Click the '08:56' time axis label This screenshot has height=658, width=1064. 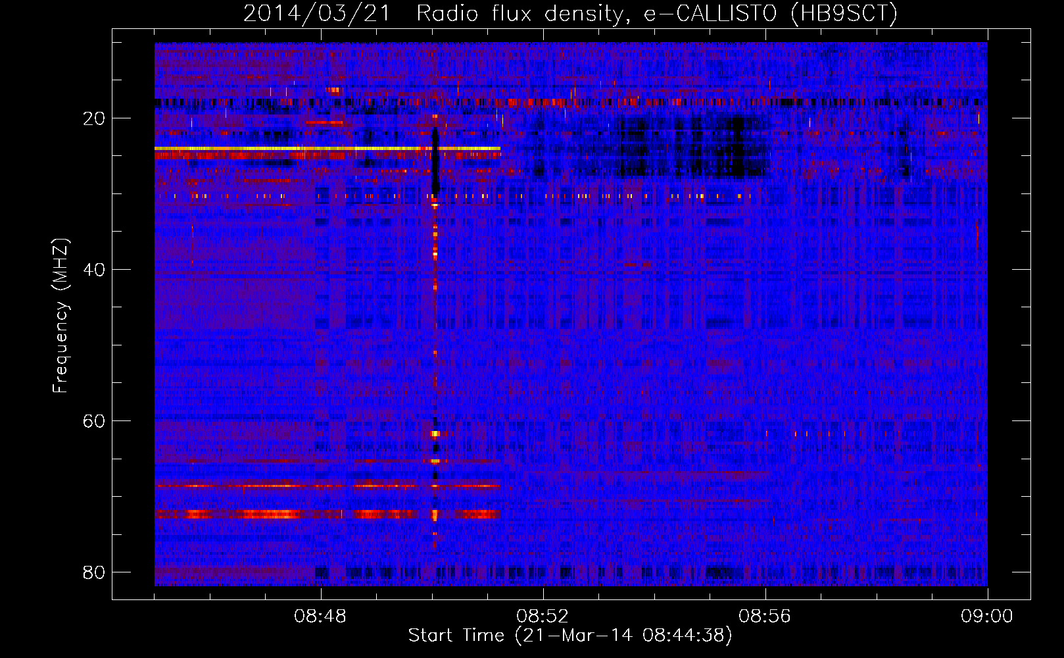[765, 617]
